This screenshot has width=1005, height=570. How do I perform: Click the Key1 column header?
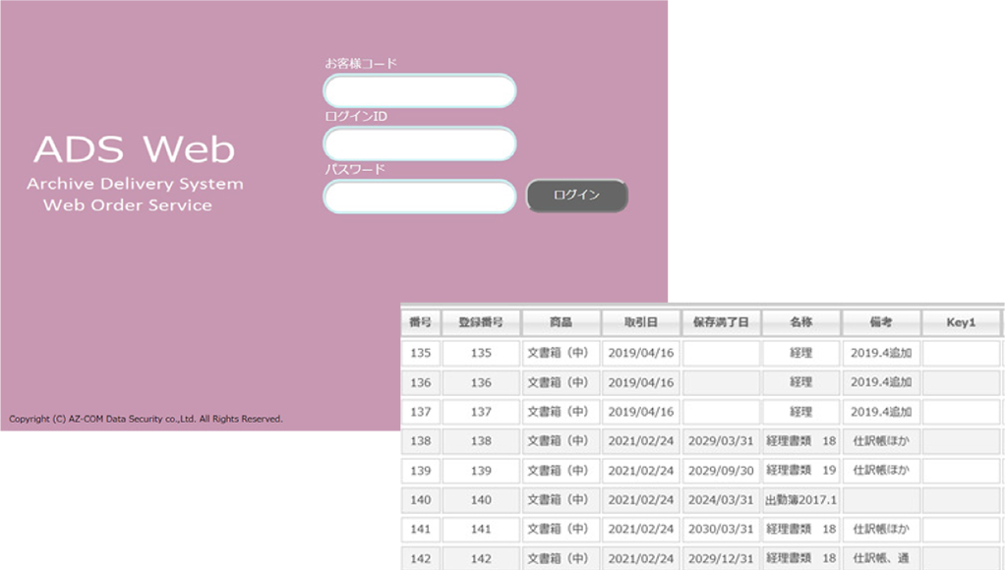960,323
